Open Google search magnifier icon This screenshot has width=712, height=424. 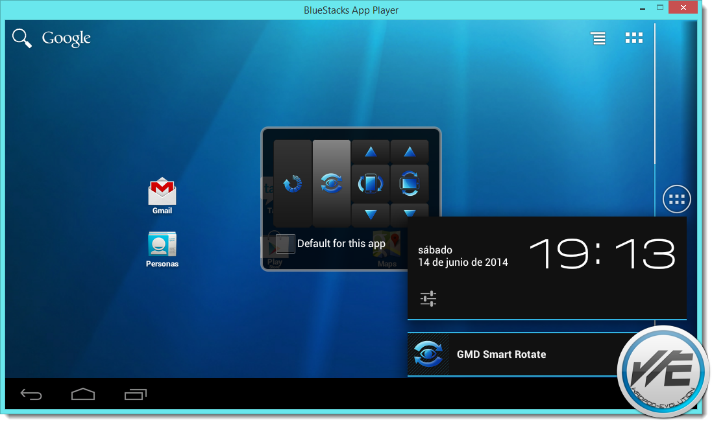point(22,38)
